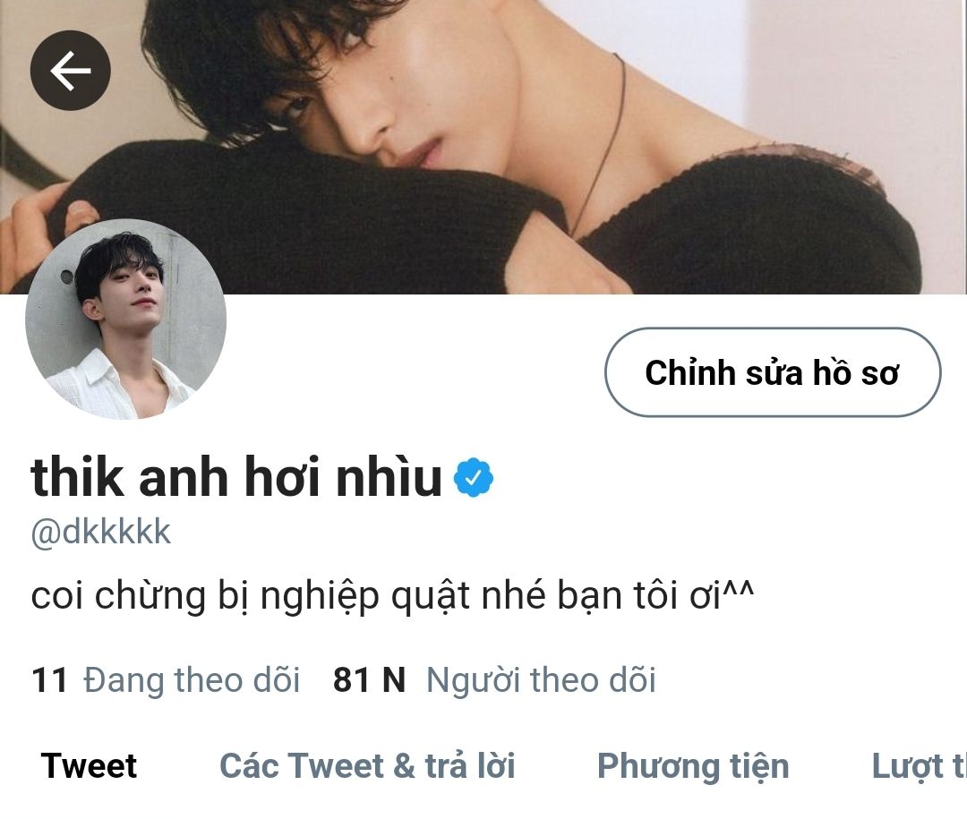Screen dimensions: 967x819
Task: Click the blue verified badge
Action: 473,477
